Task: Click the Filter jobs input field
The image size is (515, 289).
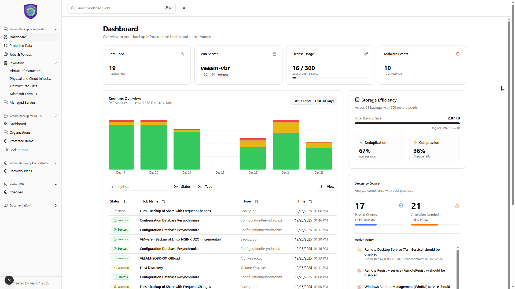Action: (x=139, y=187)
